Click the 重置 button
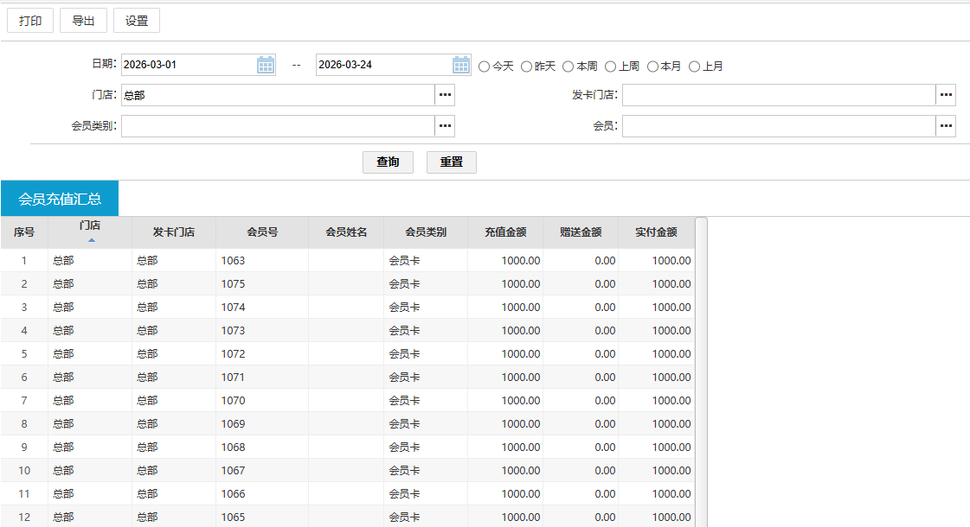 tap(451, 162)
